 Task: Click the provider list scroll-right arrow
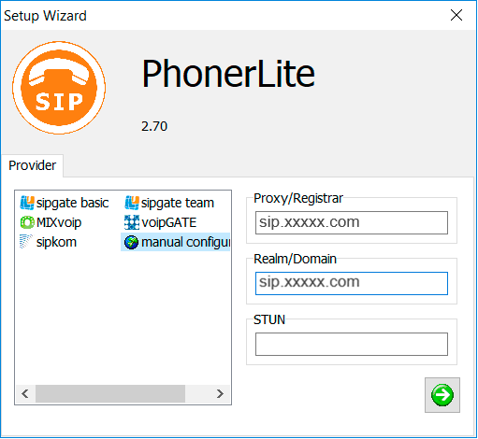220,393
